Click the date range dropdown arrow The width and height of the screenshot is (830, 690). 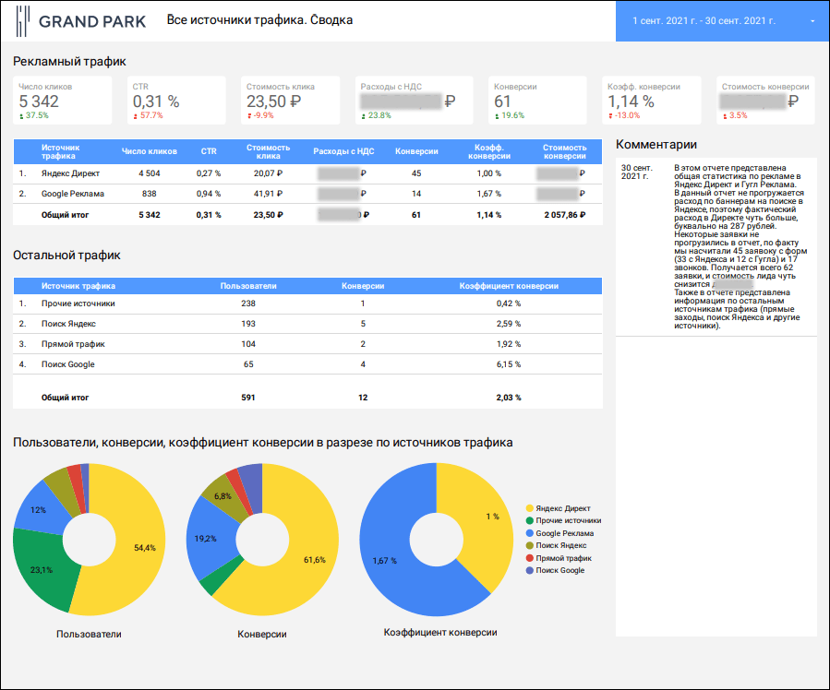[x=812, y=20]
